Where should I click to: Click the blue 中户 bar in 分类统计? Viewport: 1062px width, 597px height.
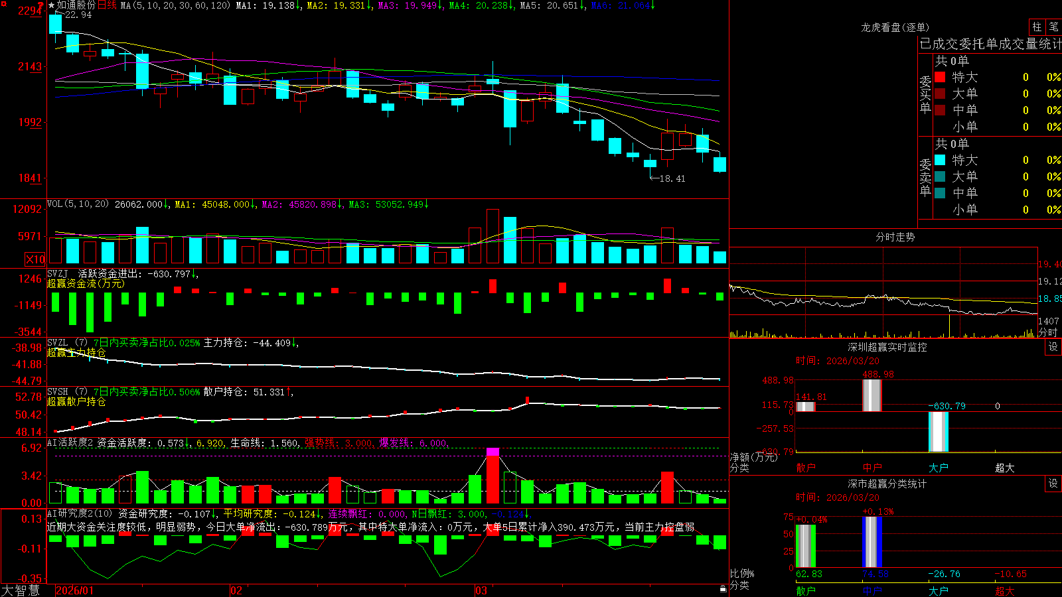click(x=872, y=542)
